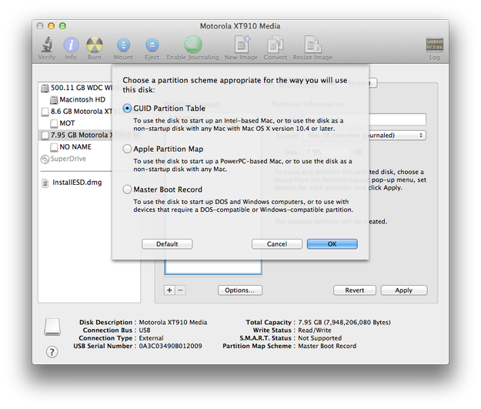Open the Format pop-up menu

click(x=365, y=136)
